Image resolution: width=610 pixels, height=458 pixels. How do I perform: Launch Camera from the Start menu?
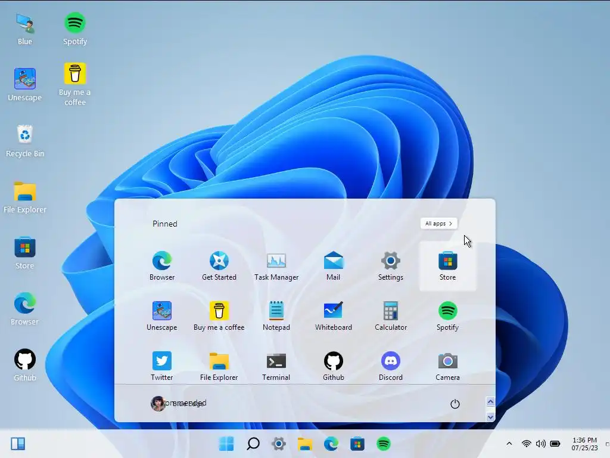click(447, 367)
